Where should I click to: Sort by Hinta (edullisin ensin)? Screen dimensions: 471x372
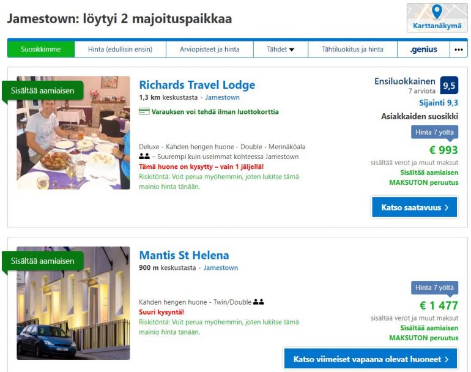(120, 50)
